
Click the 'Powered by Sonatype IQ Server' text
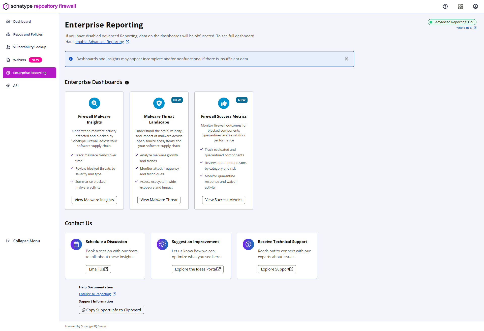tap(85, 326)
